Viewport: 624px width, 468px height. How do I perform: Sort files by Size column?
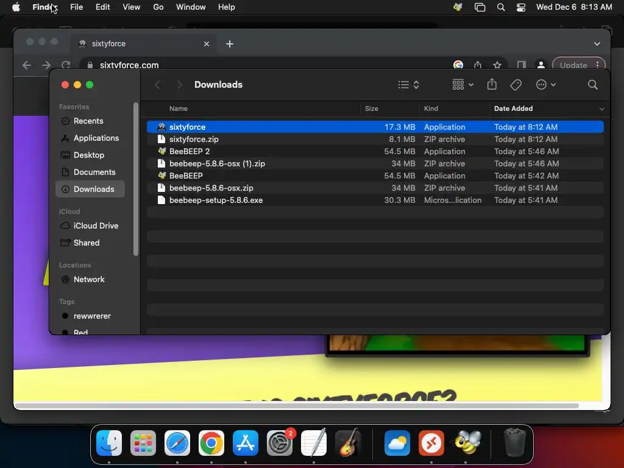click(x=371, y=108)
